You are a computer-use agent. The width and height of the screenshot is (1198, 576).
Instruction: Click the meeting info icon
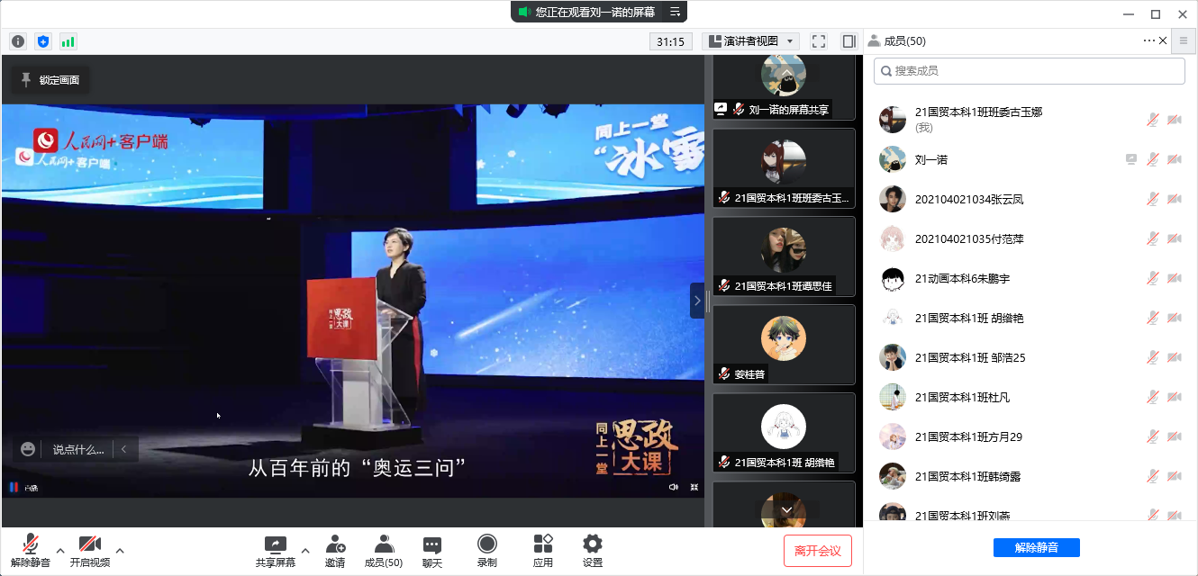(x=18, y=41)
